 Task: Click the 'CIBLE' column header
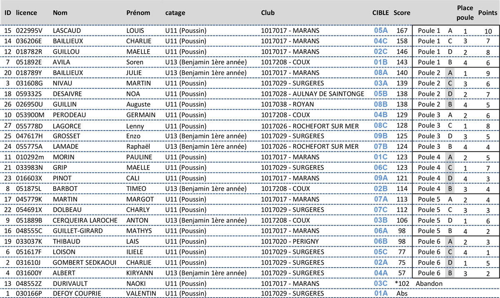380,13
